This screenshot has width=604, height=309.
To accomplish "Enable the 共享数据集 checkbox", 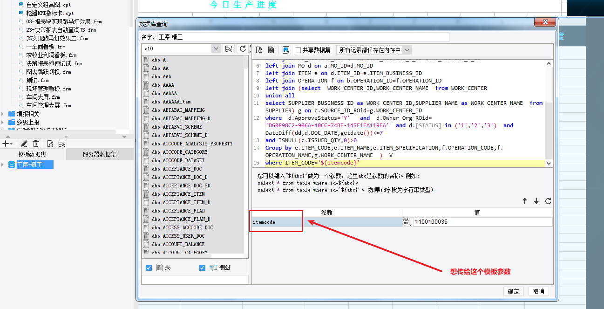I will click(x=298, y=50).
